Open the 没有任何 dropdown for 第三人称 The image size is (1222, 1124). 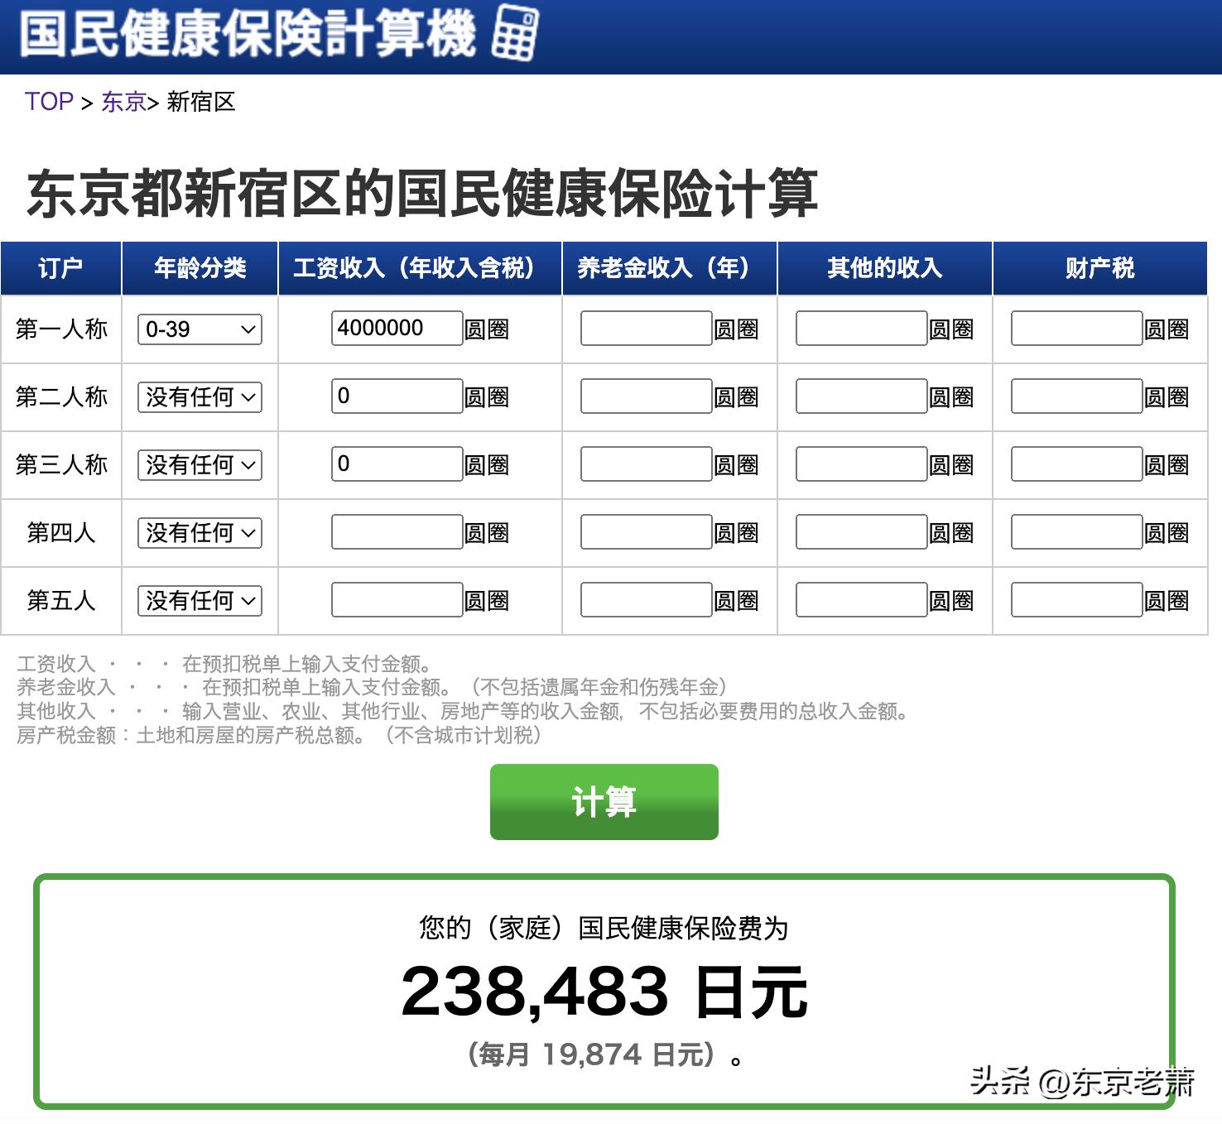coord(198,464)
